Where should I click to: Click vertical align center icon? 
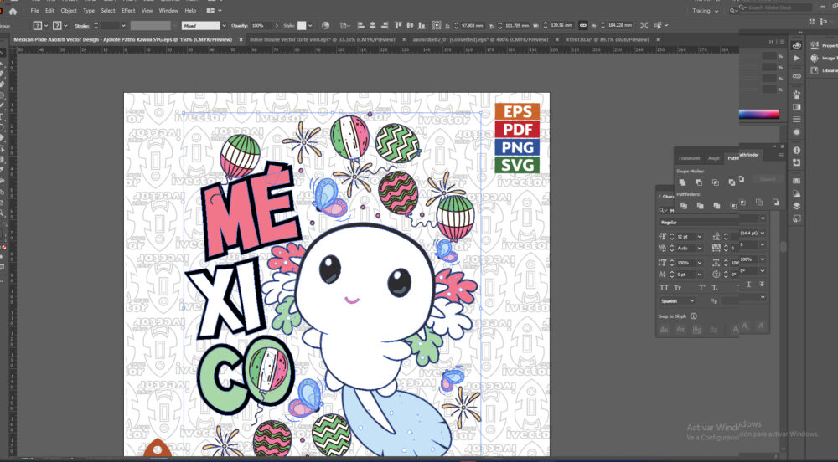410,25
